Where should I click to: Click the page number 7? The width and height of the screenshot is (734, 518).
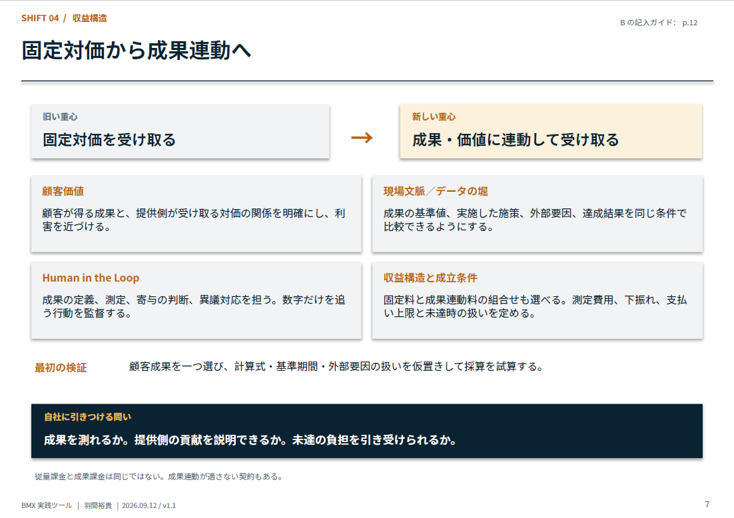(707, 505)
